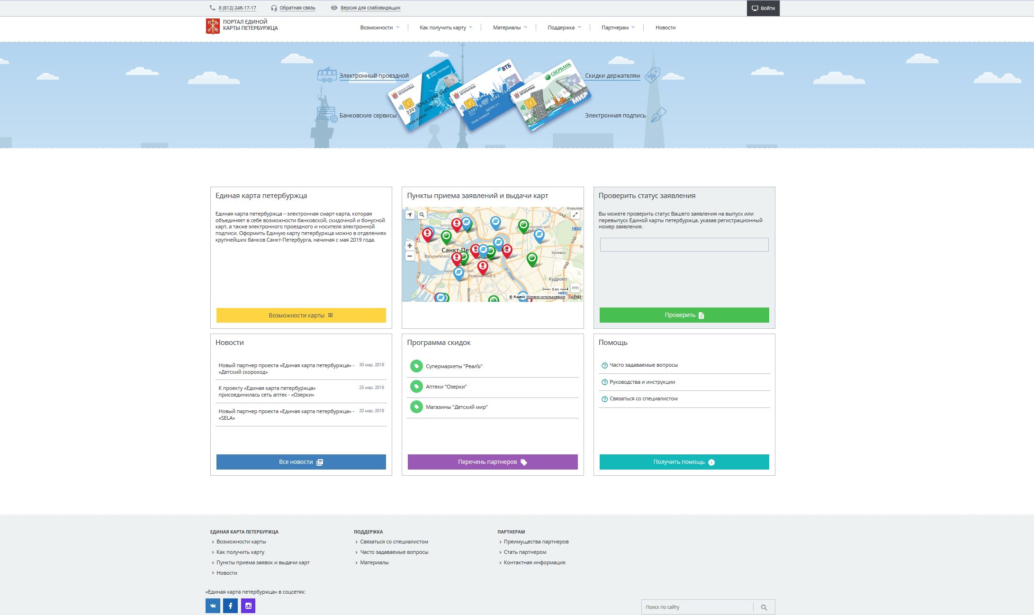Expand the Поддержка dropdown menu
This screenshot has width=1034, height=615.
(x=565, y=27)
